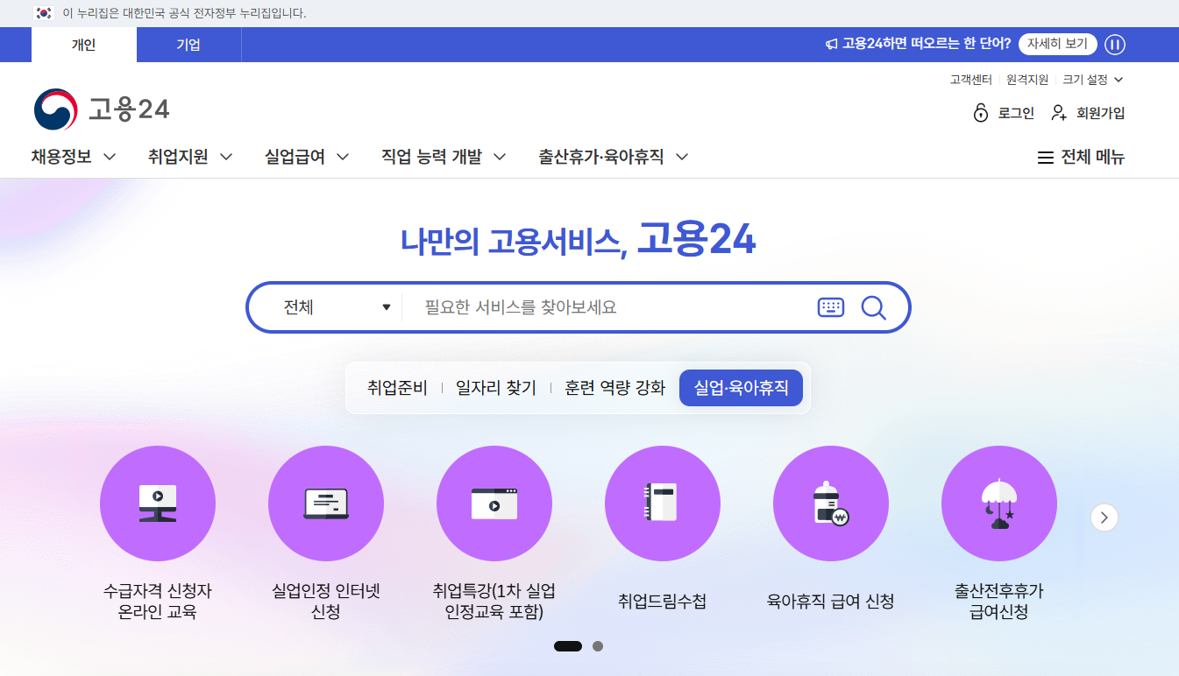Select the second carousel pagination dot
The height and width of the screenshot is (676, 1179).
tap(599, 645)
